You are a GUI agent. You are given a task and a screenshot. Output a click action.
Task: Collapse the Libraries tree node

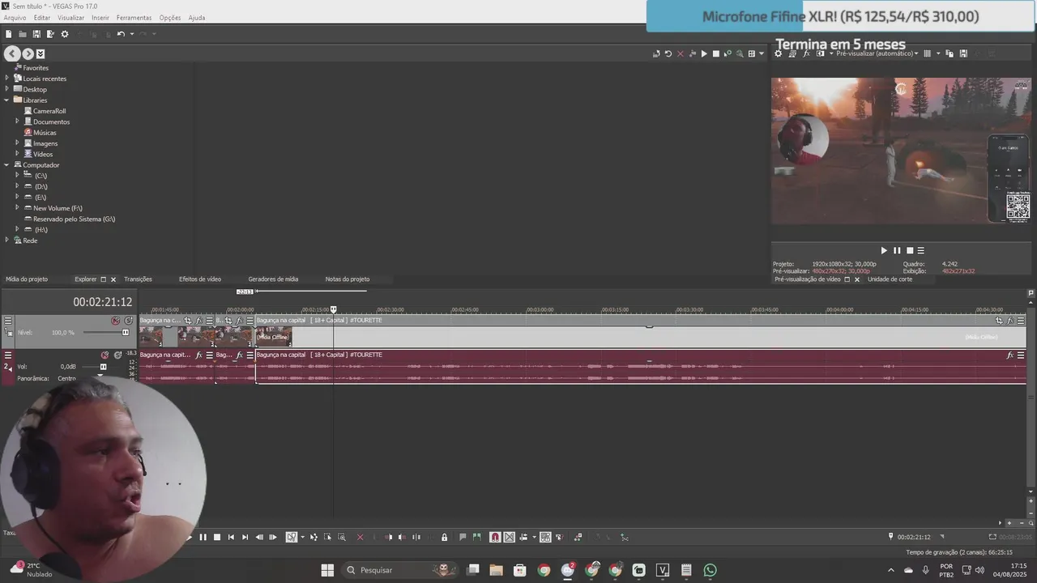coord(6,100)
